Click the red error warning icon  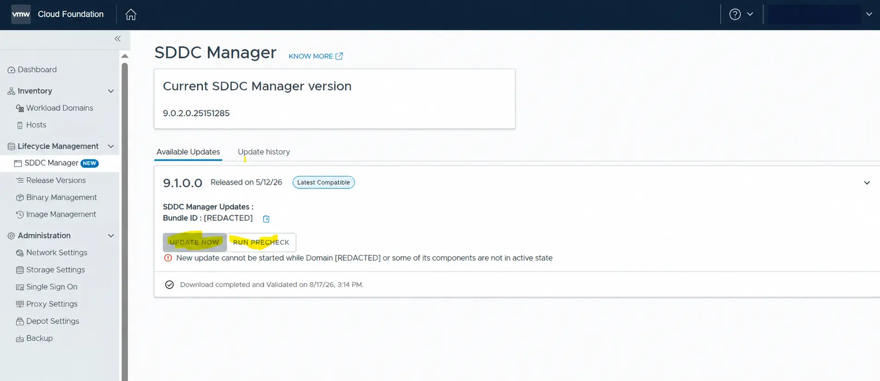point(168,258)
